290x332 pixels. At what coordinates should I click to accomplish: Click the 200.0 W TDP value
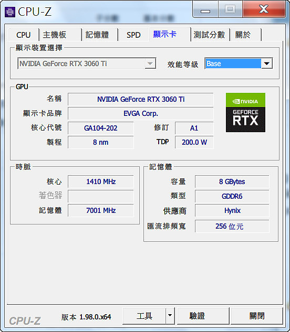194,142
